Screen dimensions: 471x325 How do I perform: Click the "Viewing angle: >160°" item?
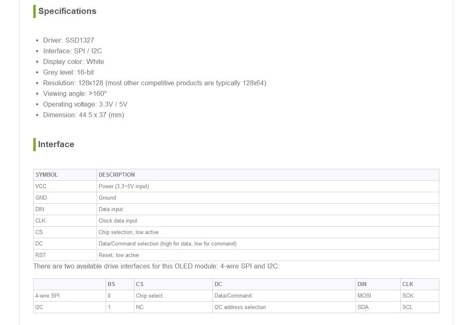(75, 93)
